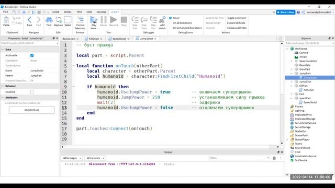Collapse the Data properties section
The height and width of the screenshot is (188, 335).
(3, 50)
